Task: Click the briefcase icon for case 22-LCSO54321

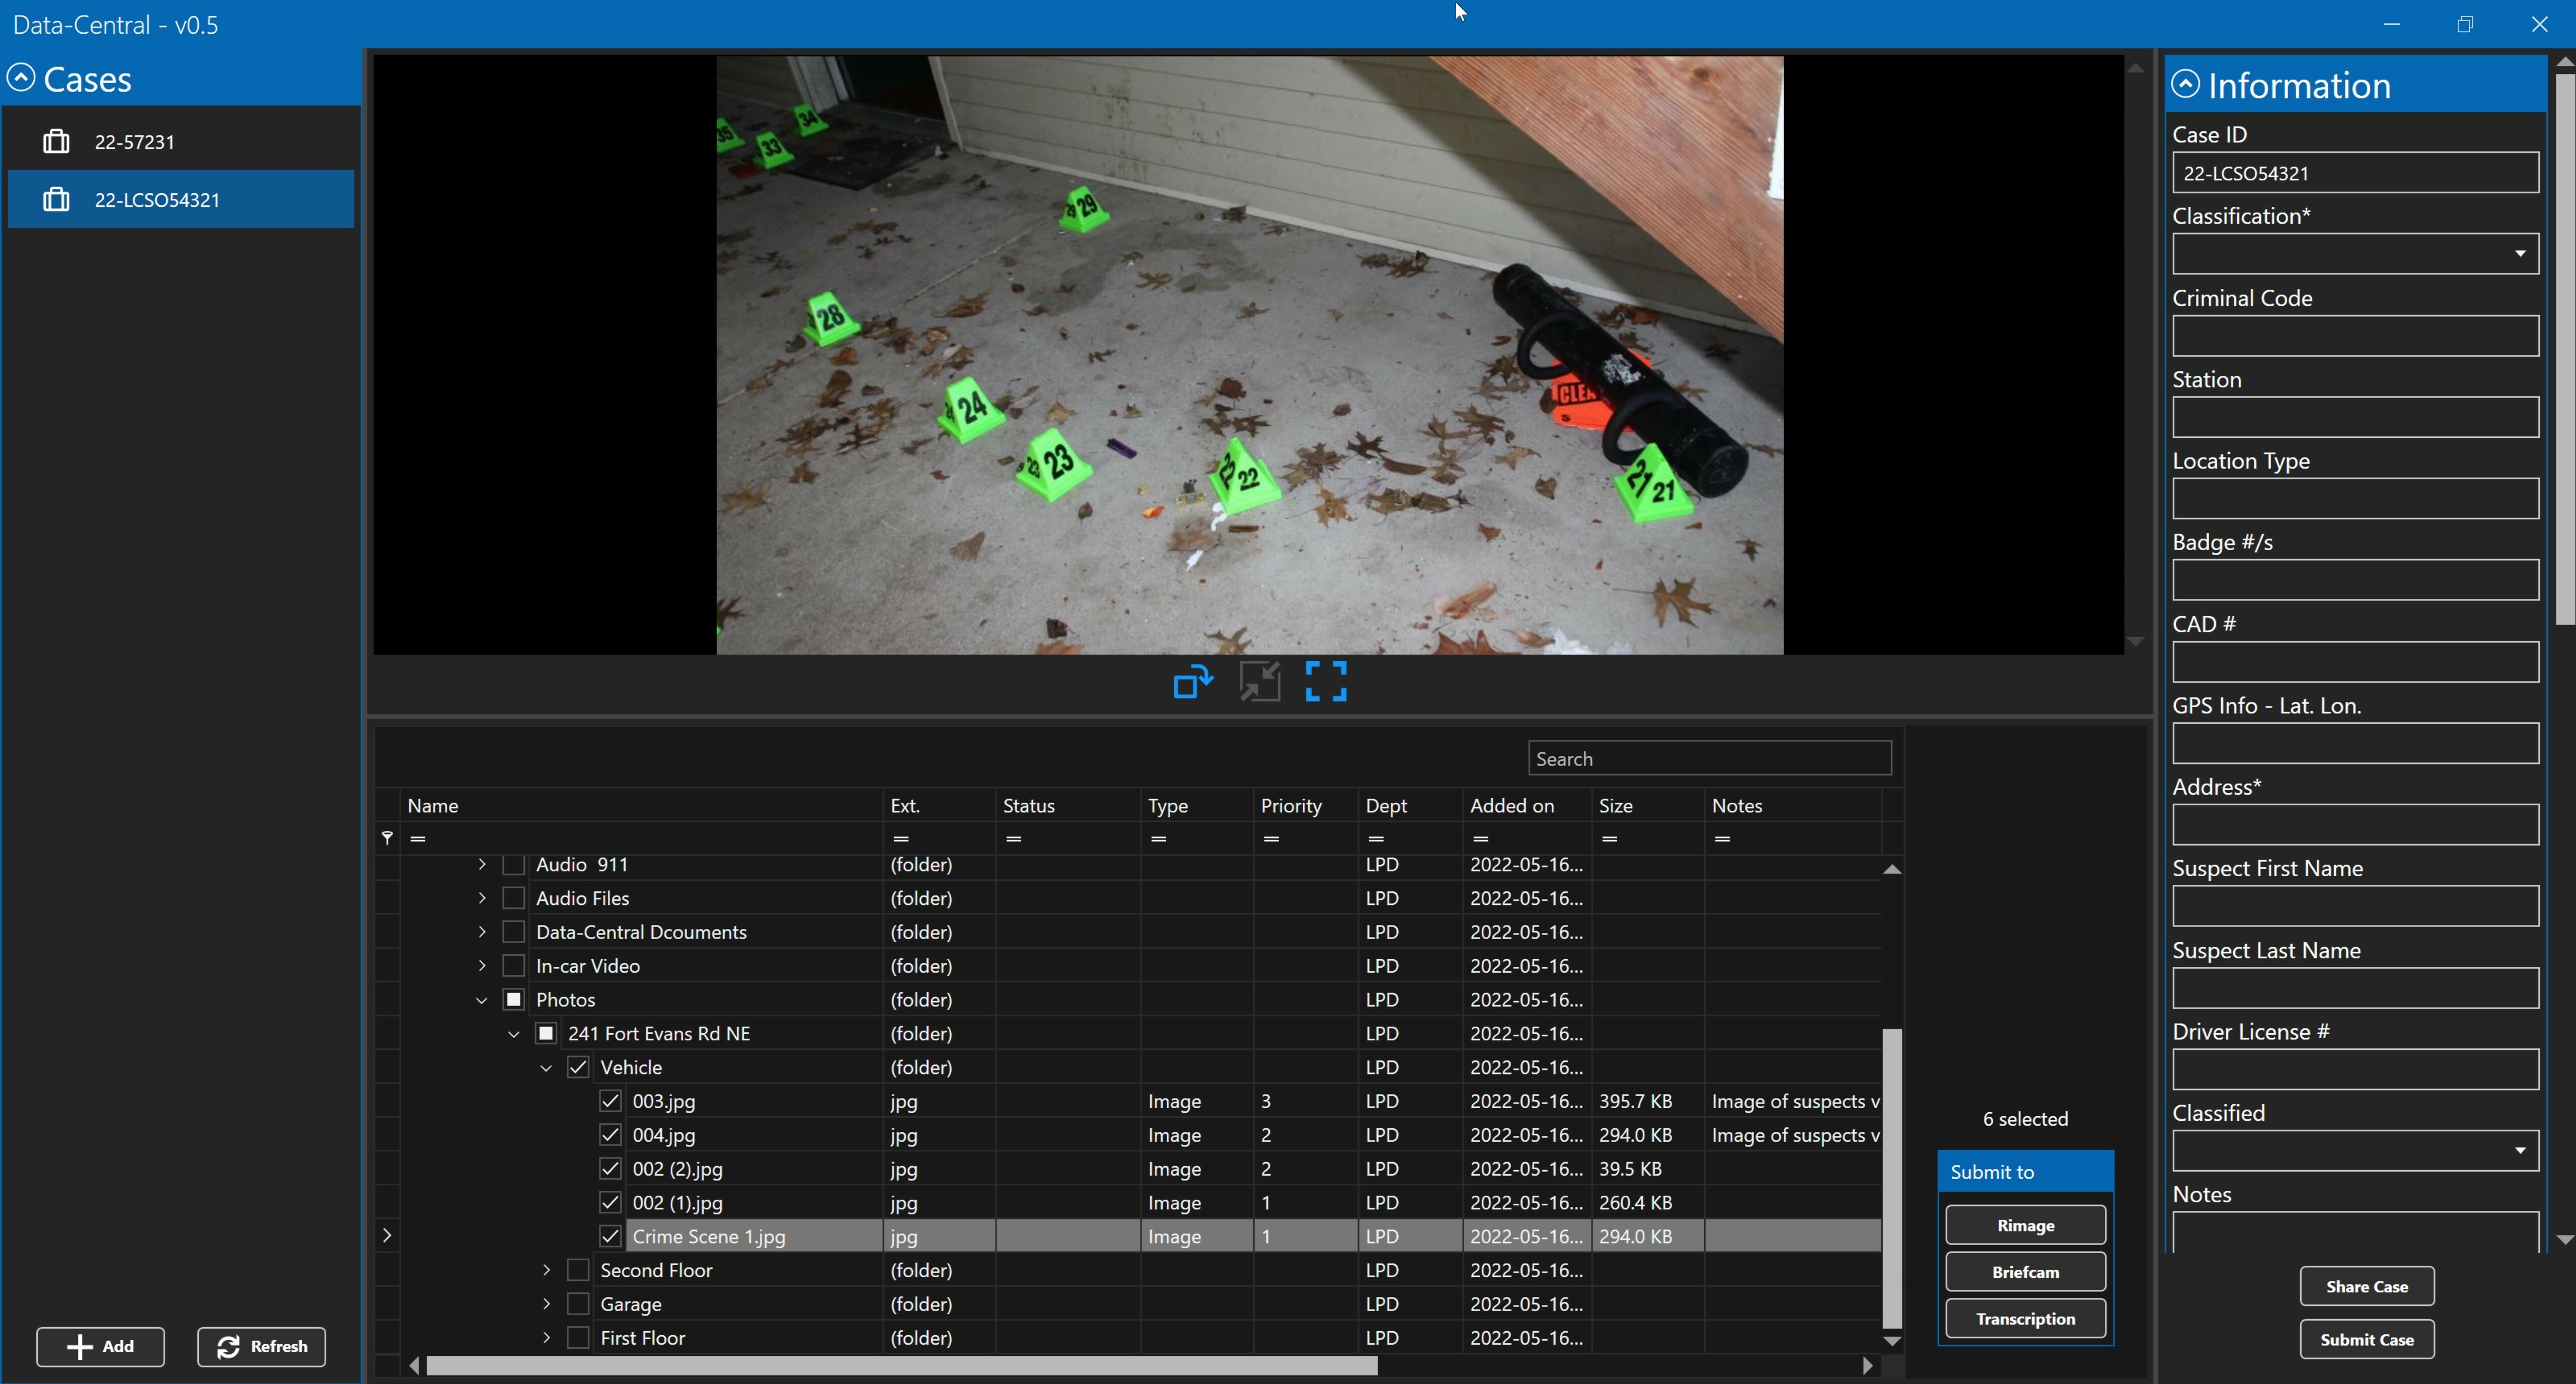Action: click(56, 199)
